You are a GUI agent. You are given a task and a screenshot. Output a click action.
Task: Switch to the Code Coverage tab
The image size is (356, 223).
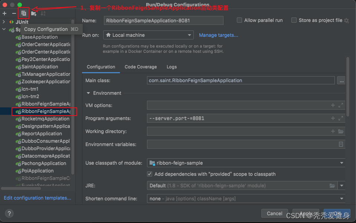(141, 67)
